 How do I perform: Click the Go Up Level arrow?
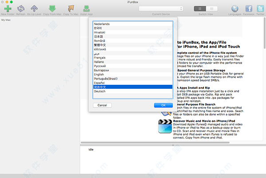pos(35,8)
